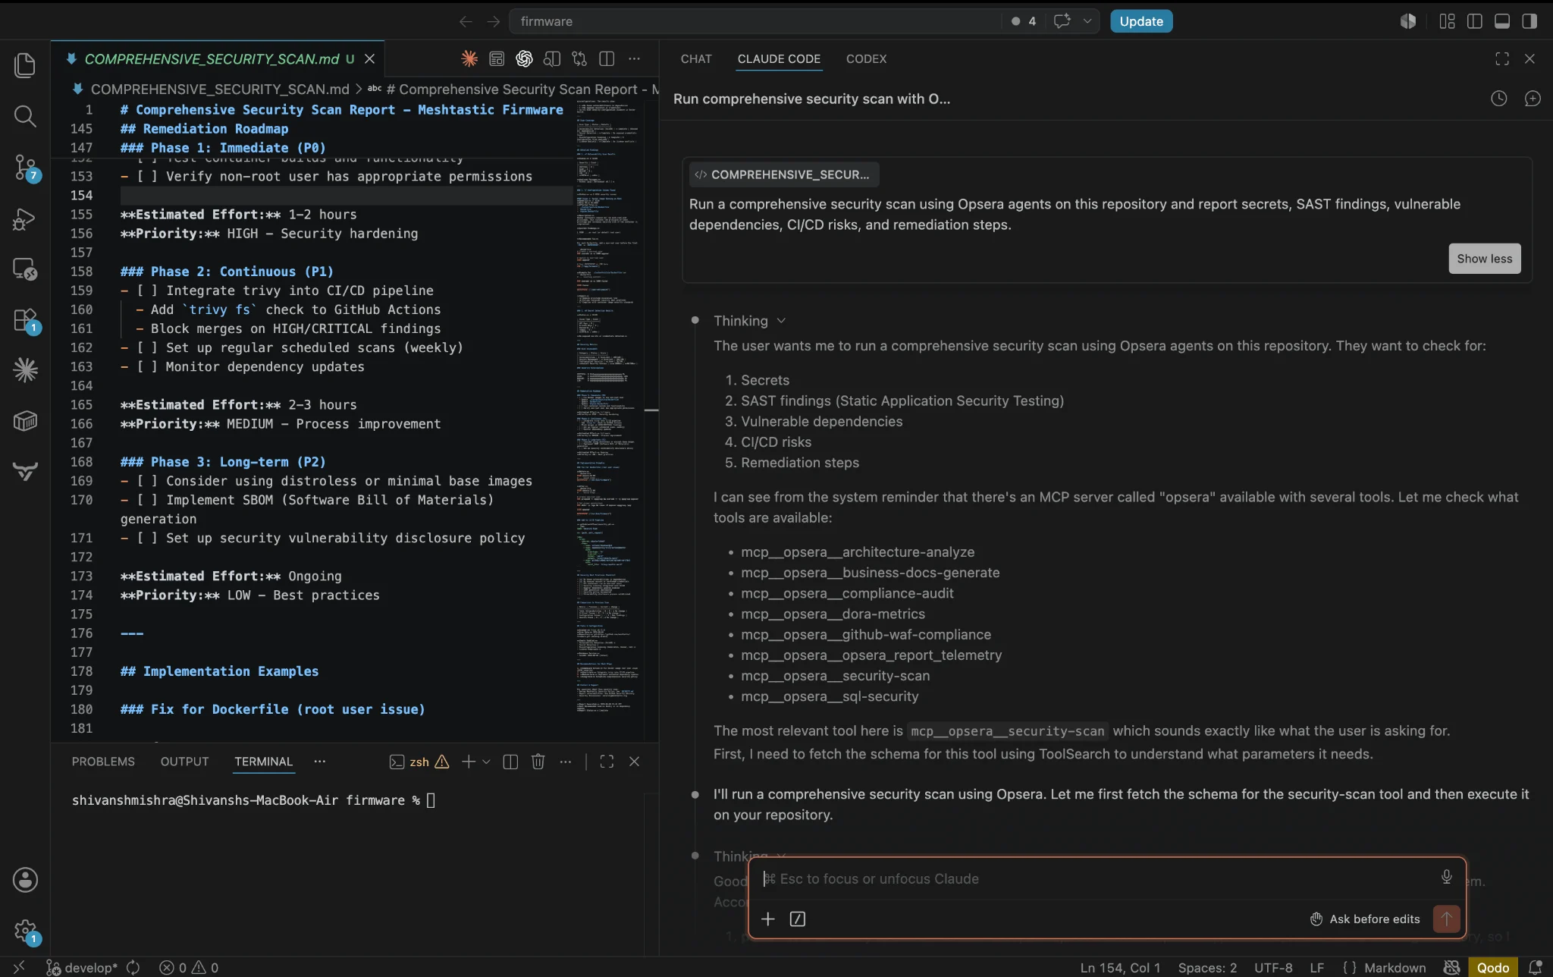The height and width of the screenshot is (977, 1553).
Task: Toggle secondary side bar layout button
Action: point(1529,21)
